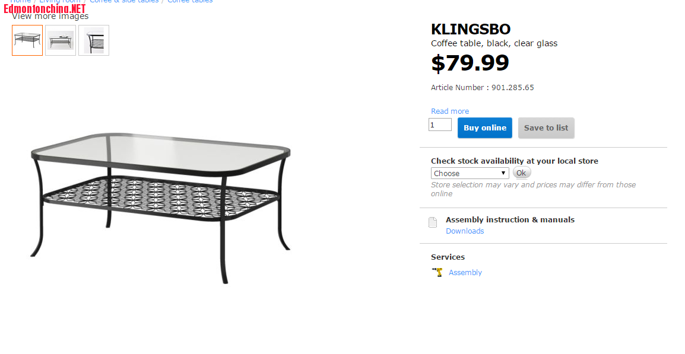Select the second front-view table thumbnail
685x354 pixels.
[x=61, y=40]
